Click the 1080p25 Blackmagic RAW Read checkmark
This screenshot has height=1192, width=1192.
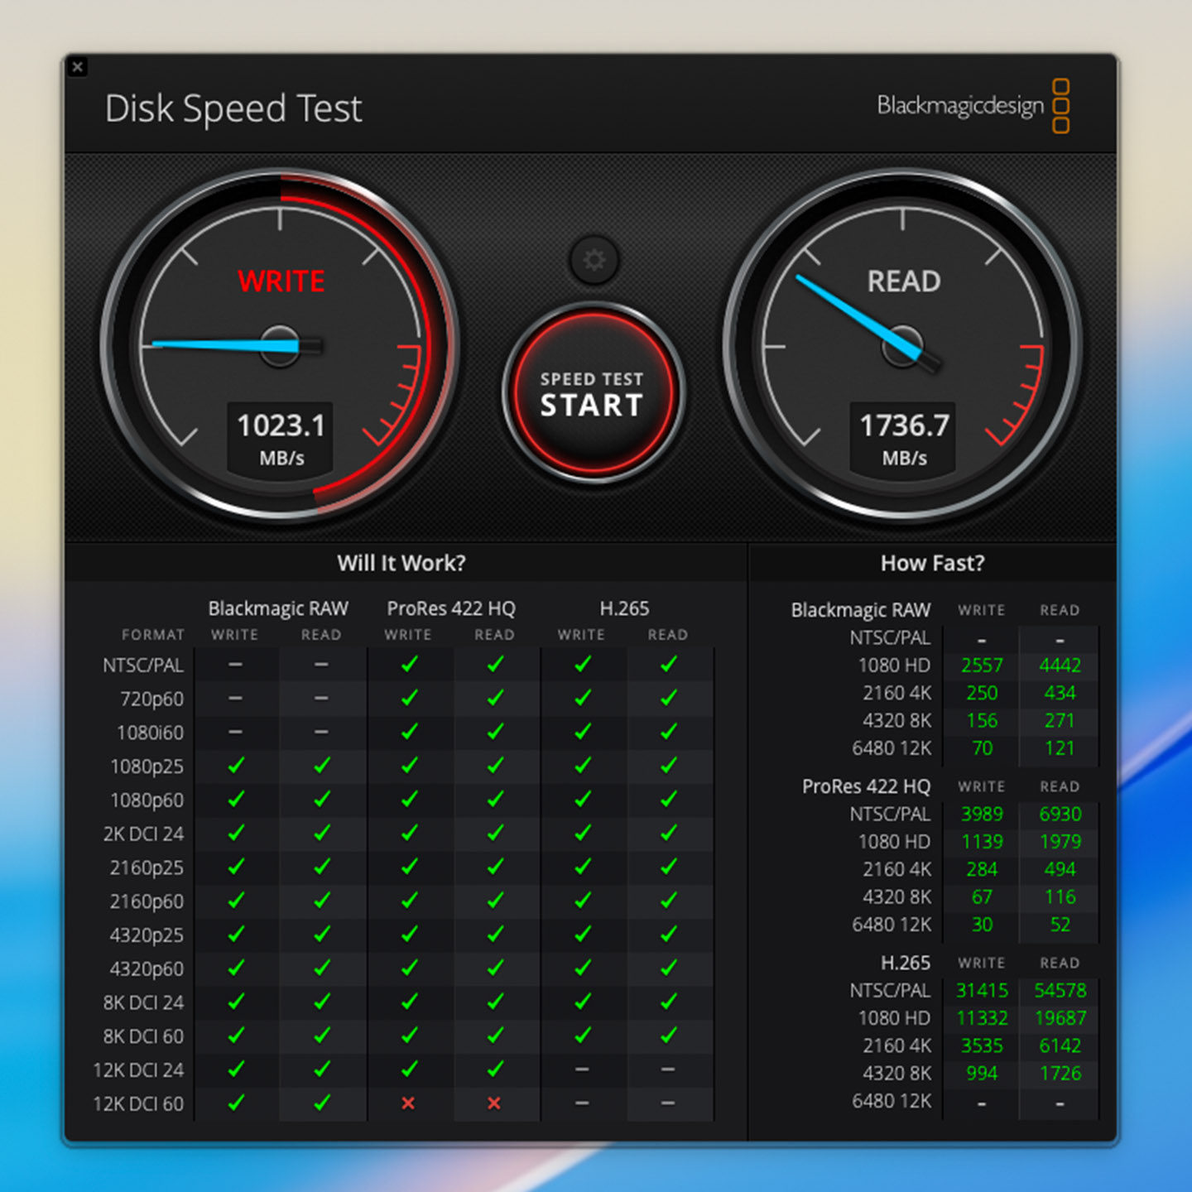(322, 766)
